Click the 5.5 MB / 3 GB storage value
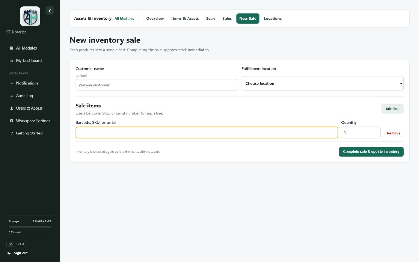This screenshot has height=262, width=419. click(x=42, y=221)
